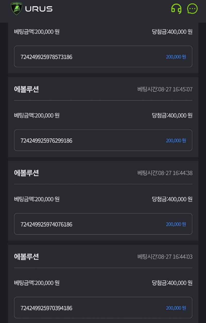
Task: Click bet time 08-27 16:44:03 label
Action: point(165,257)
